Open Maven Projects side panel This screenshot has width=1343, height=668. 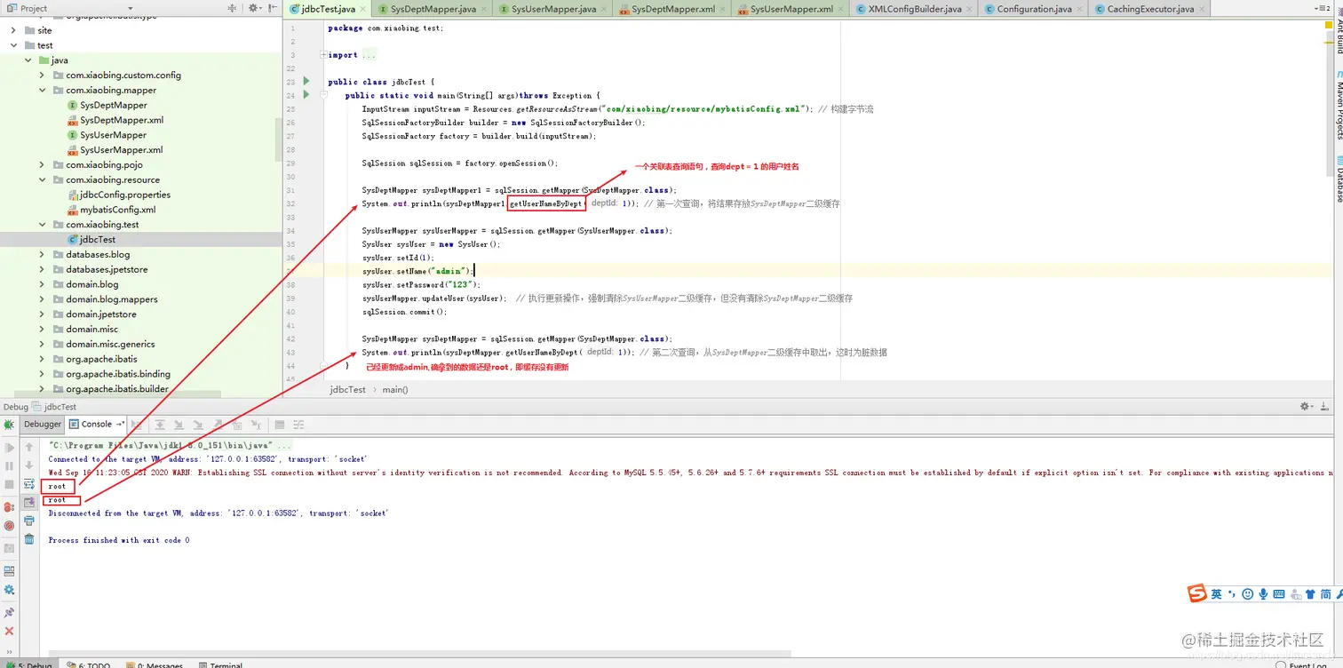1338,105
